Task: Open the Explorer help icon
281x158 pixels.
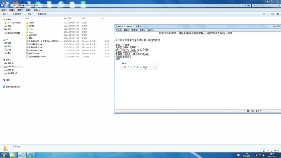Action: pos(278,14)
